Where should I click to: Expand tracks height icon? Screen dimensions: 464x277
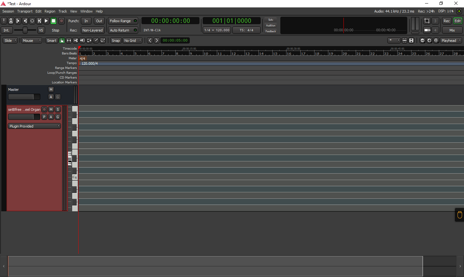411,41
